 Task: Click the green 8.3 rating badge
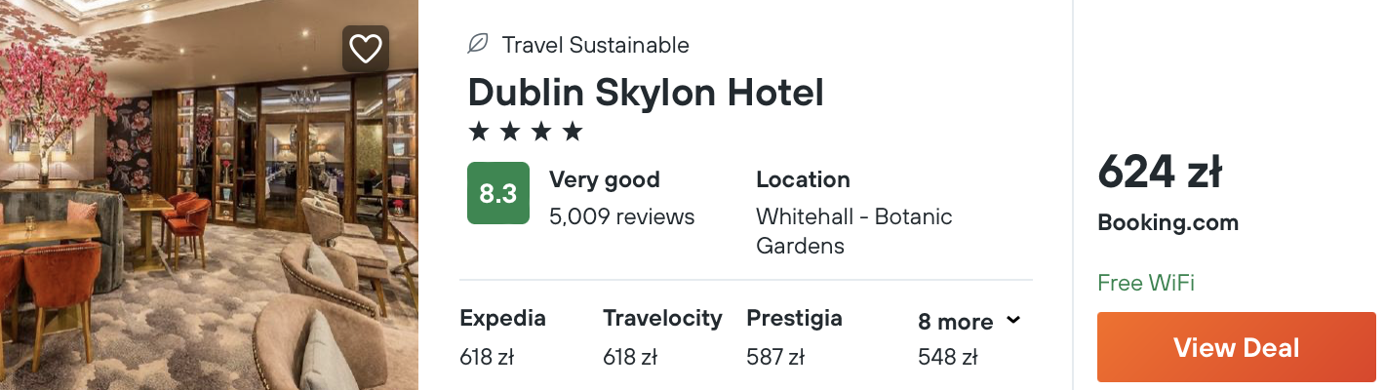point(498,193)
